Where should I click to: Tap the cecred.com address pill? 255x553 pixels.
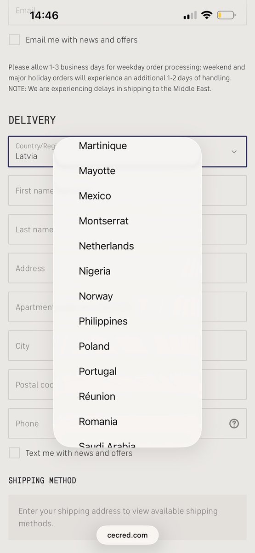point(127,535)
